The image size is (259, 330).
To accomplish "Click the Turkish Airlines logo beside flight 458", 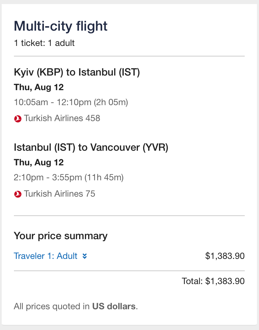I will 18,119.
